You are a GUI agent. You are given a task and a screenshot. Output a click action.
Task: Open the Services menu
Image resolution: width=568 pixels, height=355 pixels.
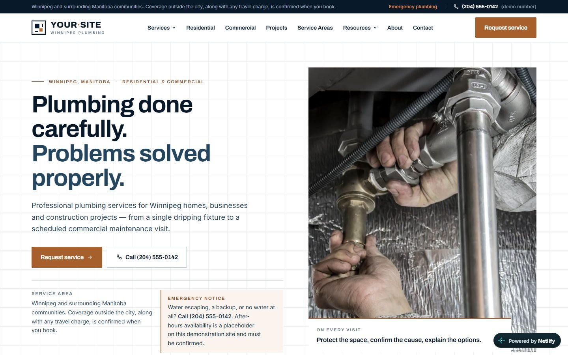point(162,28)
